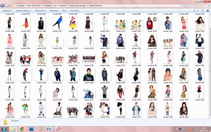Open Paint from the taskbar
211x132 pixels.
tap(40, 129)
